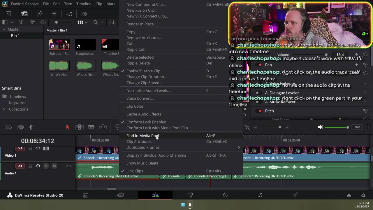Toggle the lock on the A1 track
The width and height of the screenshot is (373, 210).
point(30,166)
